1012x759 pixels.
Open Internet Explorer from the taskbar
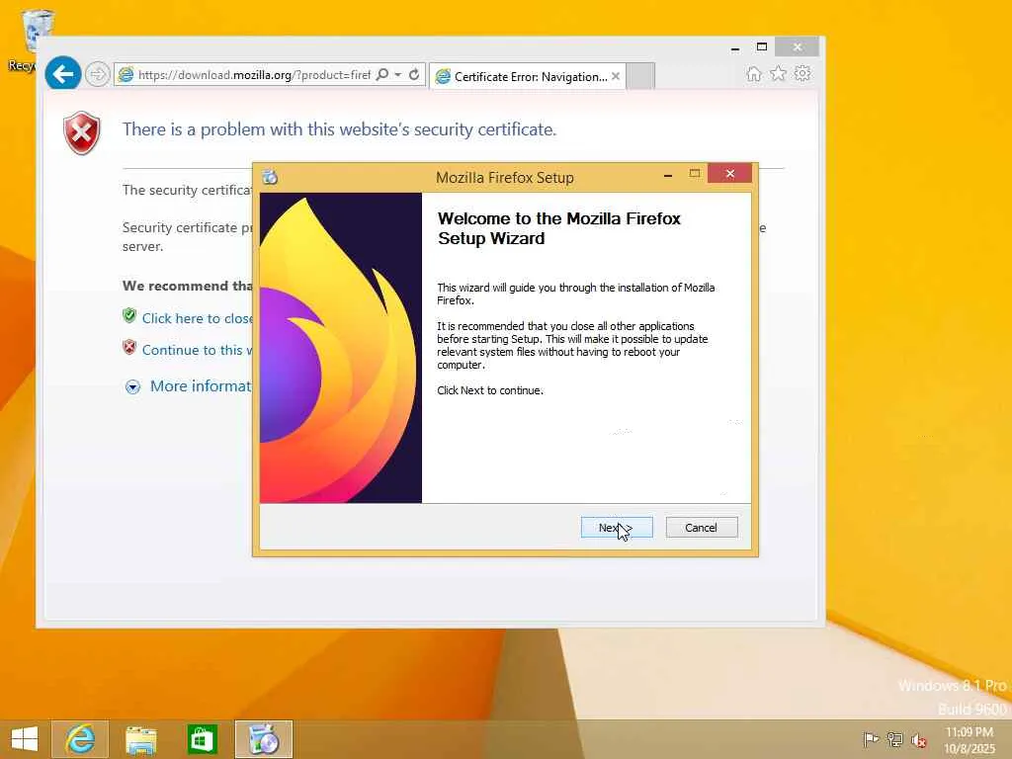coord(80,739)
